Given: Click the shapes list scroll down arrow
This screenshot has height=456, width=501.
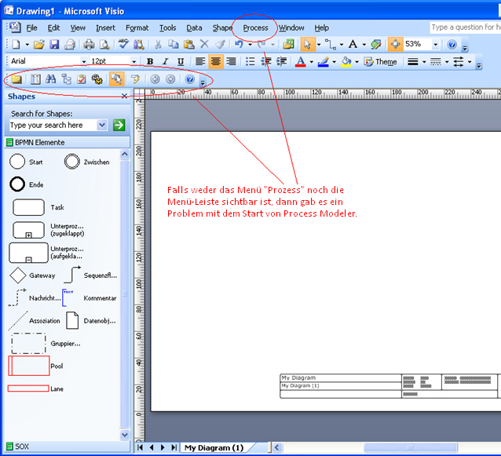Looking at the screenshot, I should [125, 435].
